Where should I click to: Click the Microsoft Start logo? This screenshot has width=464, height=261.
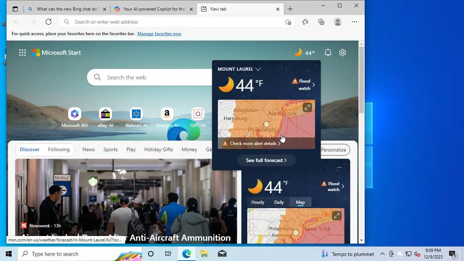pyautogui.click(x=57, y=53)
